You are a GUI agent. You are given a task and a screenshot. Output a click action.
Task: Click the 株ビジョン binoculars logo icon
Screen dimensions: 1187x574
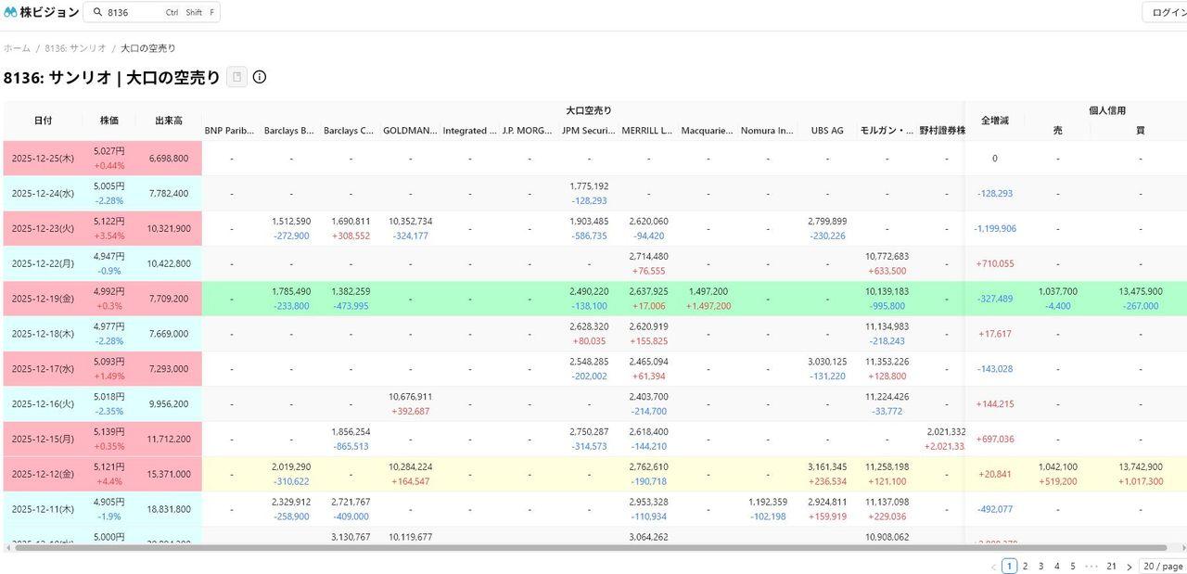[x=10, y=12]
